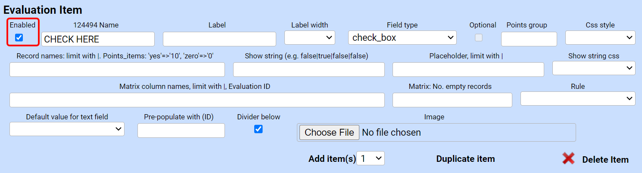Screen dimensions: 642x173
Task: Click the Delete Item link text
Action: (x=605, y=160)
